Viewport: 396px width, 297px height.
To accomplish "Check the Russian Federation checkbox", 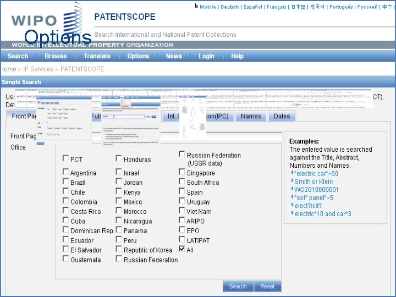I will pyautogui.click(x=119, y=258).
